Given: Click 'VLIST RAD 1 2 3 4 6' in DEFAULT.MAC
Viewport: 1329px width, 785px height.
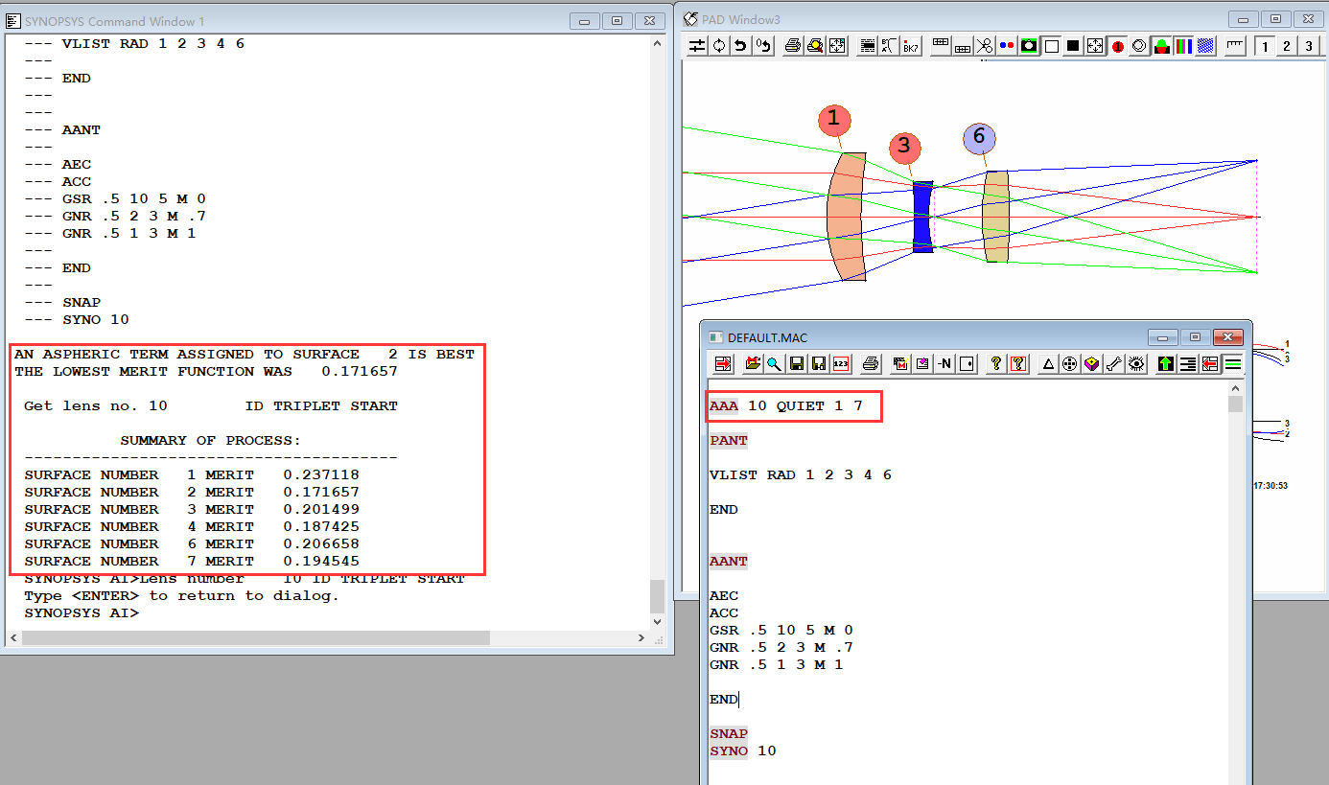Looking at the screenshot, I should 801,474.
